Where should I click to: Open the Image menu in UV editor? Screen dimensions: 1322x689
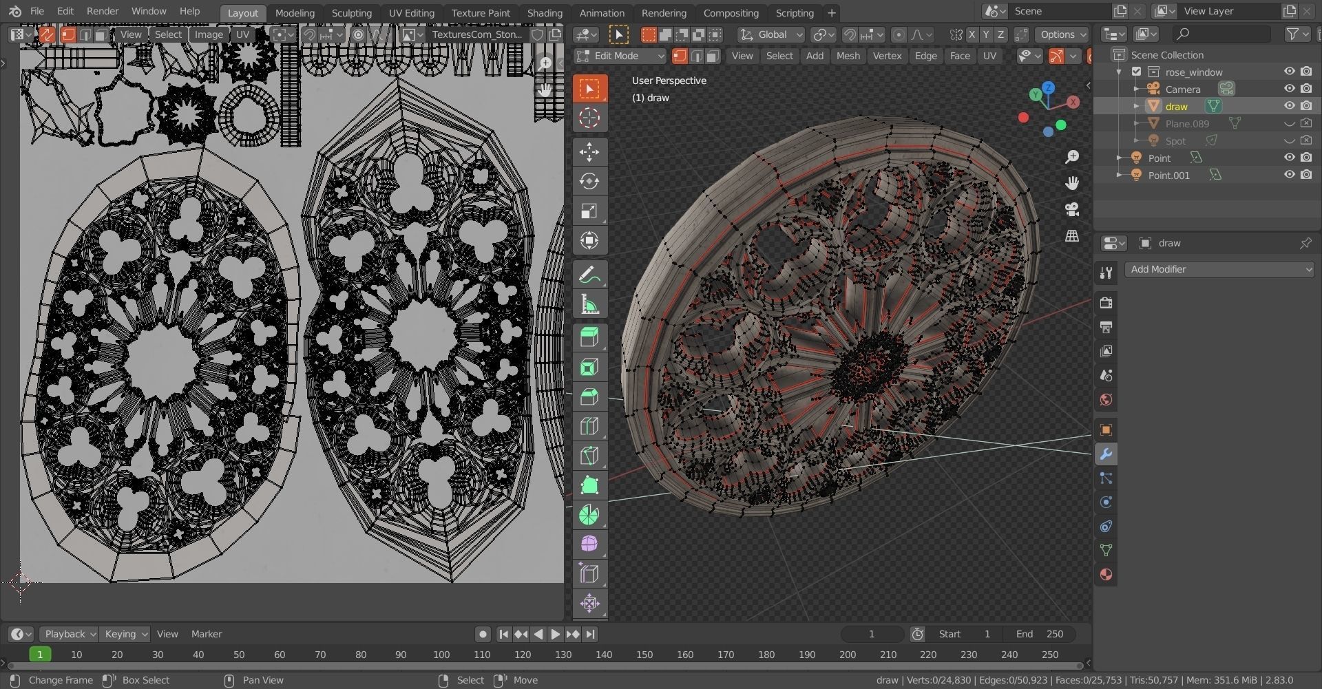209,34
